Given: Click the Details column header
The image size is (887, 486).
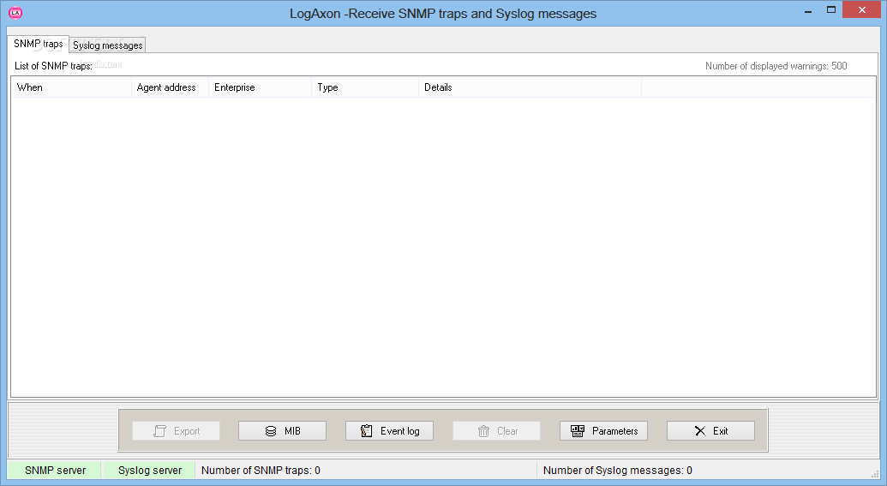Looking at the screenshot, I should [x=530, y=87].
